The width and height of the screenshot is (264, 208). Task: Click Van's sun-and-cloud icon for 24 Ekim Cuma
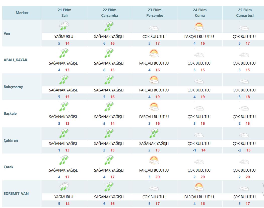pyautogui.click(x=199, y=26)
